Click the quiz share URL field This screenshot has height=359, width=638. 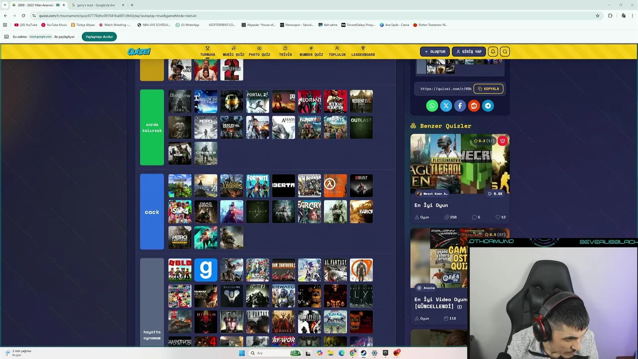[x=446, y=89]
